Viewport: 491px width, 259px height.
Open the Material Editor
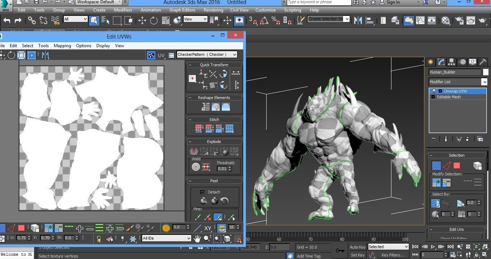[446, 21]
